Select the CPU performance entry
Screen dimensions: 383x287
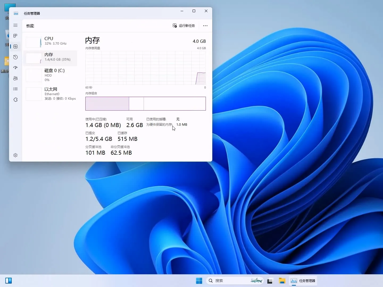pyautogui.click(x=51, y=41)
